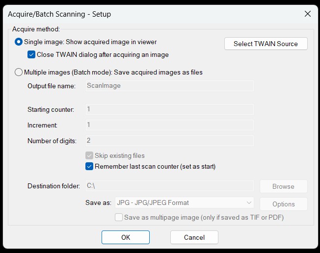Click the Acquire/Batch Scanning title bar

[147, 14]
